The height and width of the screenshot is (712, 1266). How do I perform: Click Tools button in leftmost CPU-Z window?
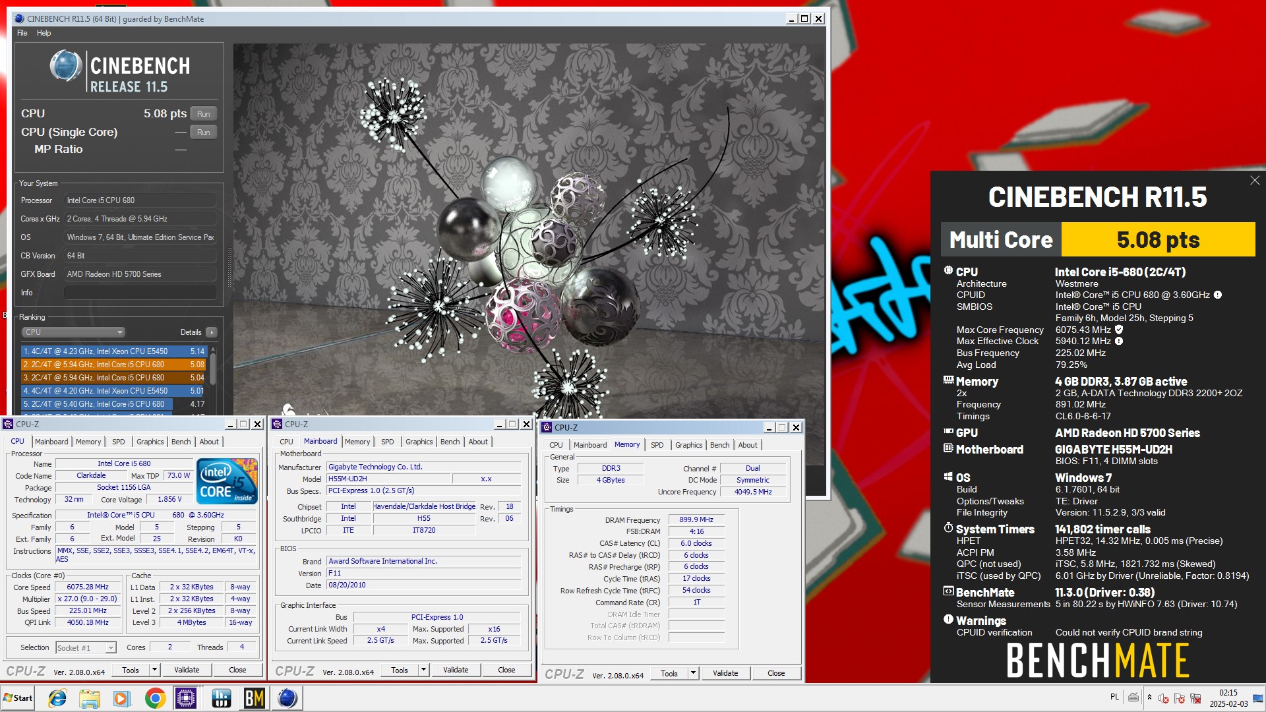coord(131,670)
